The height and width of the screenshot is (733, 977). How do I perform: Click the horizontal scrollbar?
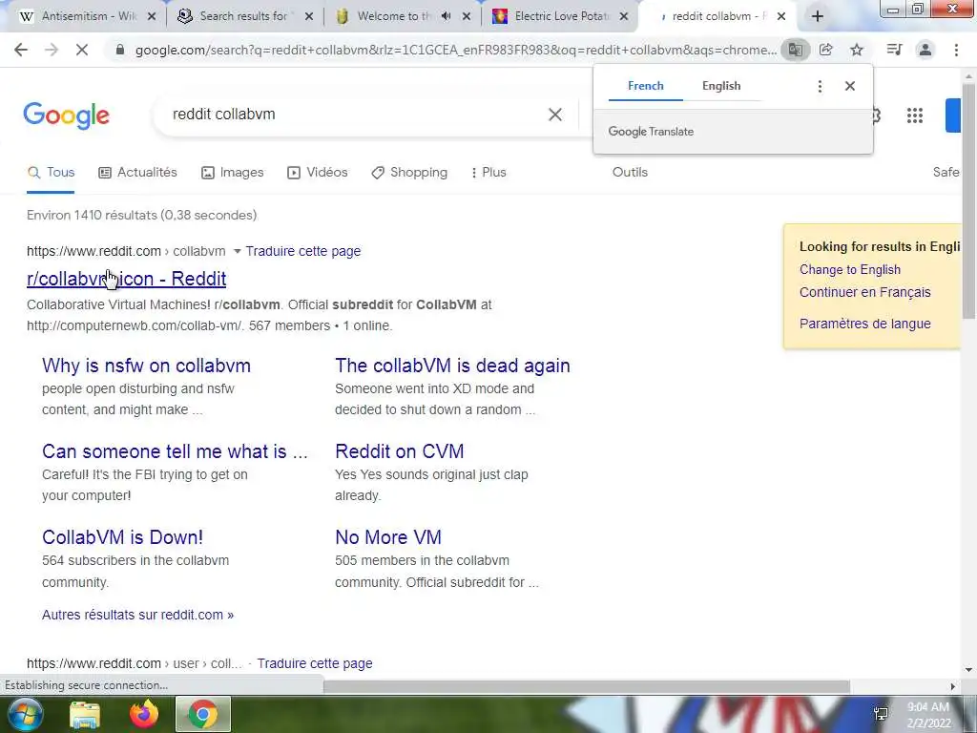[x=587, y=686]
